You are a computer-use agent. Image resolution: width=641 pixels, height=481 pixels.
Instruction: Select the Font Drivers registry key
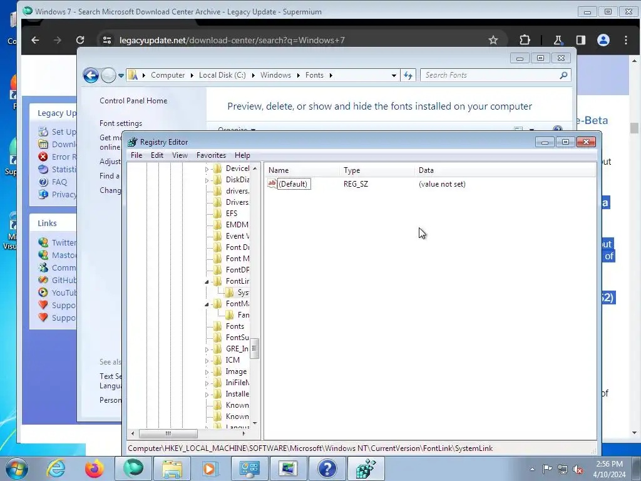pyautogui.click(x=232, y=247)
